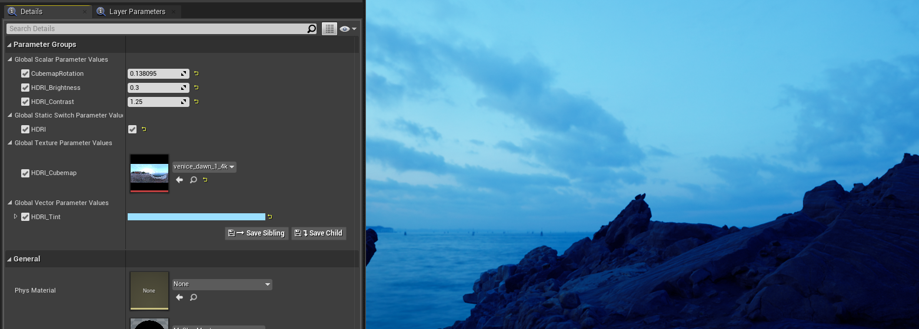Click HDRI_Contrast value spinner arrow icon

click(184, 102)
